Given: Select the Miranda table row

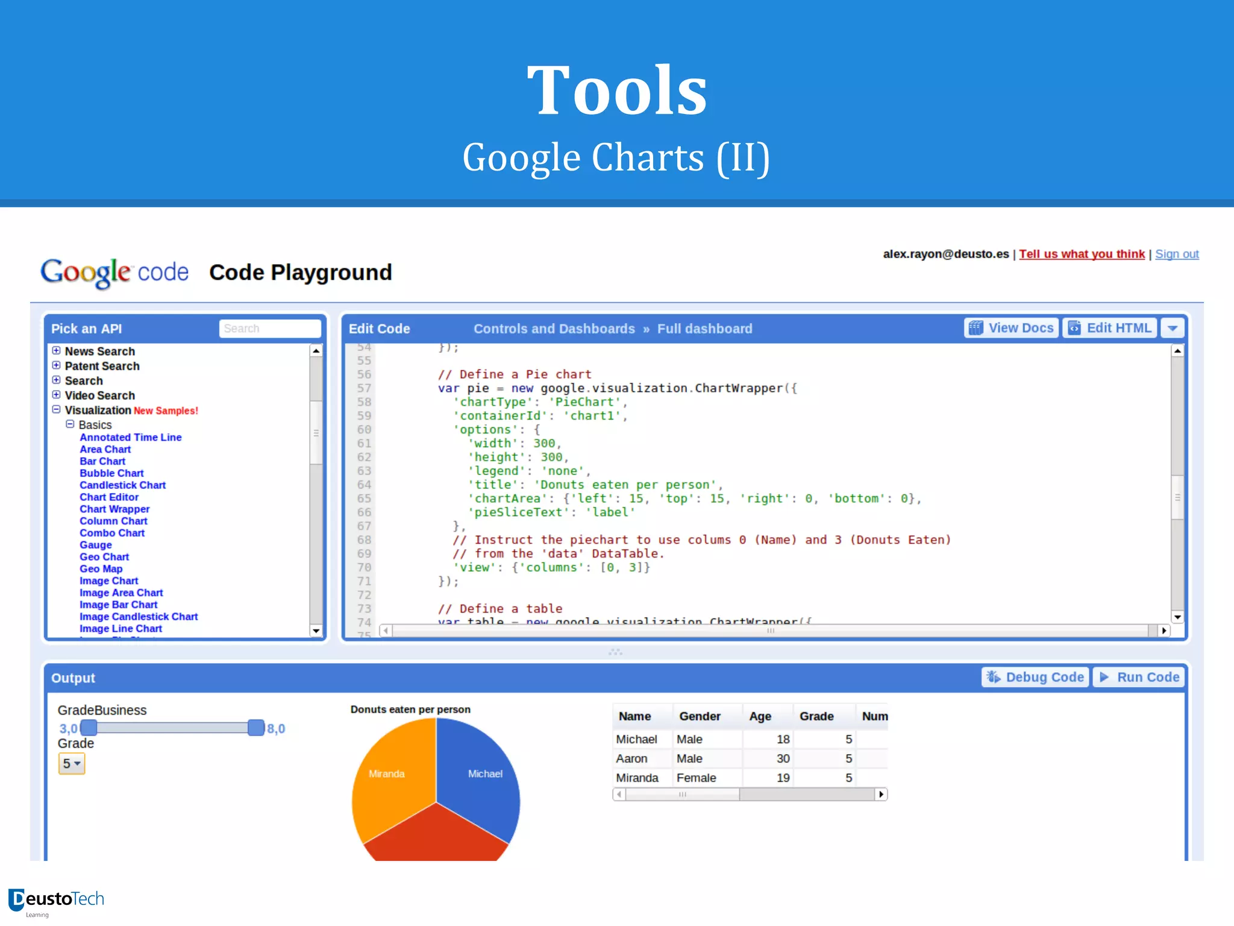Looking at the screenshot, I should (x=750, y=778).
